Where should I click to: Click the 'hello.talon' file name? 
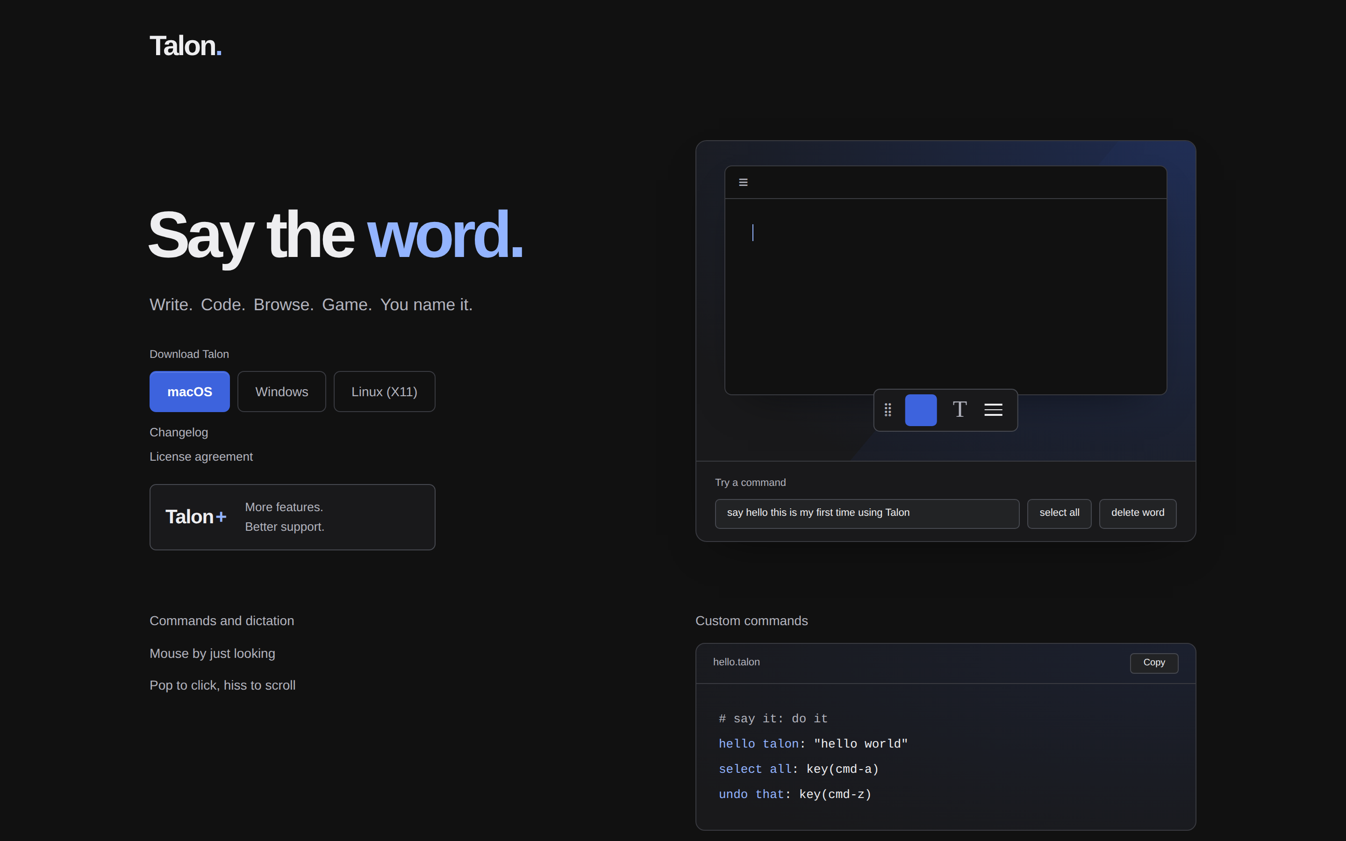point(737,662)
